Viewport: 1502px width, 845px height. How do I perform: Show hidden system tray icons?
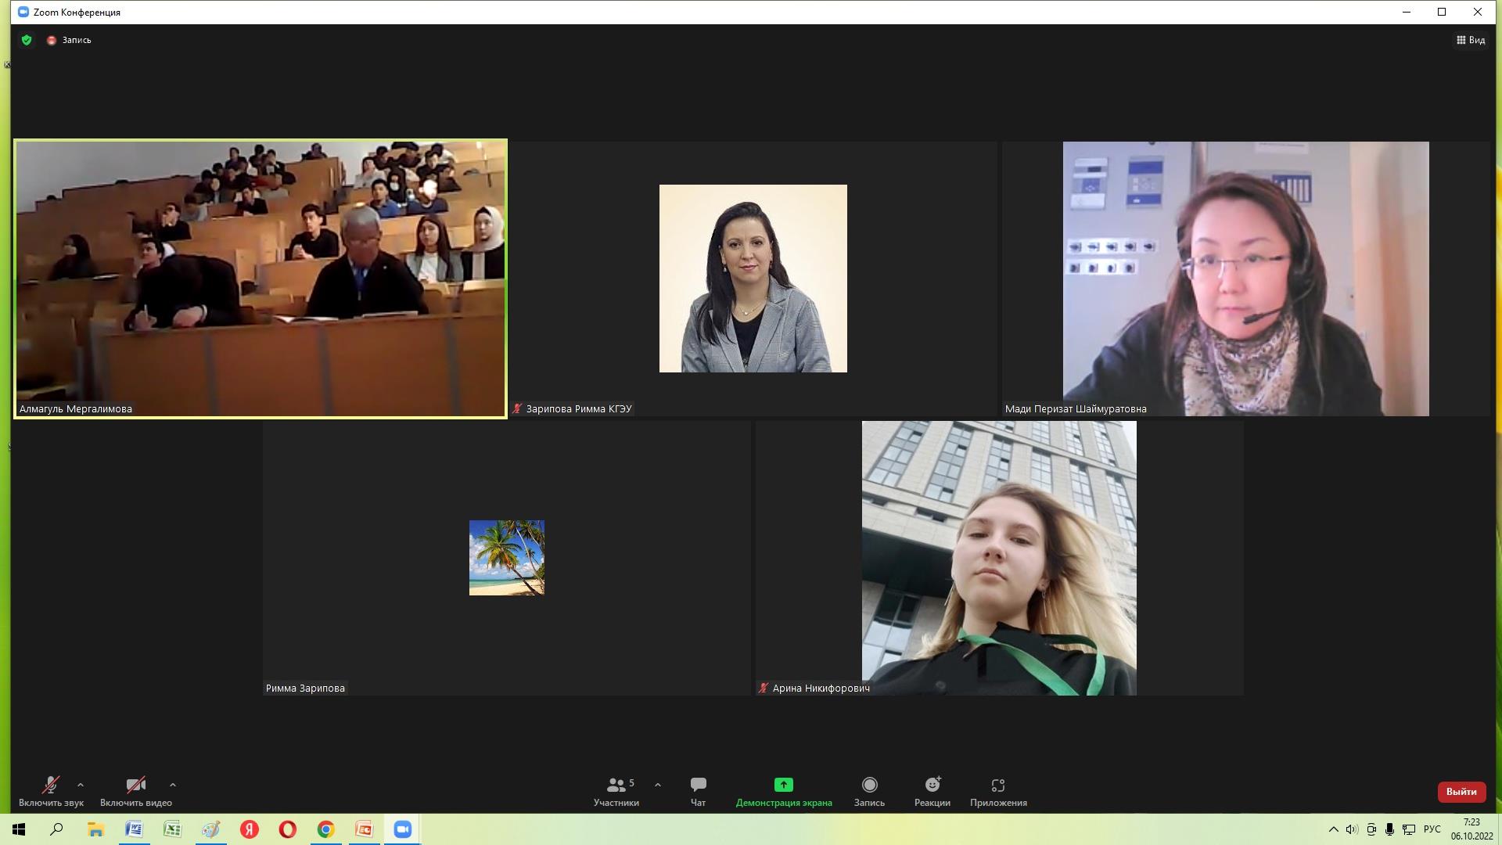click(x=1333, y=829)
